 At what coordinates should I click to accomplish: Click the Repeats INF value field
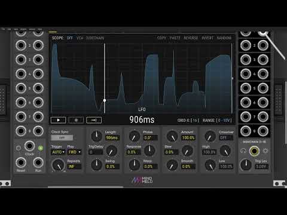tap(74, 167)
